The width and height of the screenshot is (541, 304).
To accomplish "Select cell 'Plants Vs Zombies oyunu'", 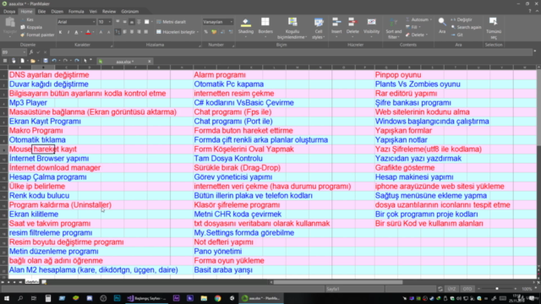I will pyautogui.click(x=418, y=84).
